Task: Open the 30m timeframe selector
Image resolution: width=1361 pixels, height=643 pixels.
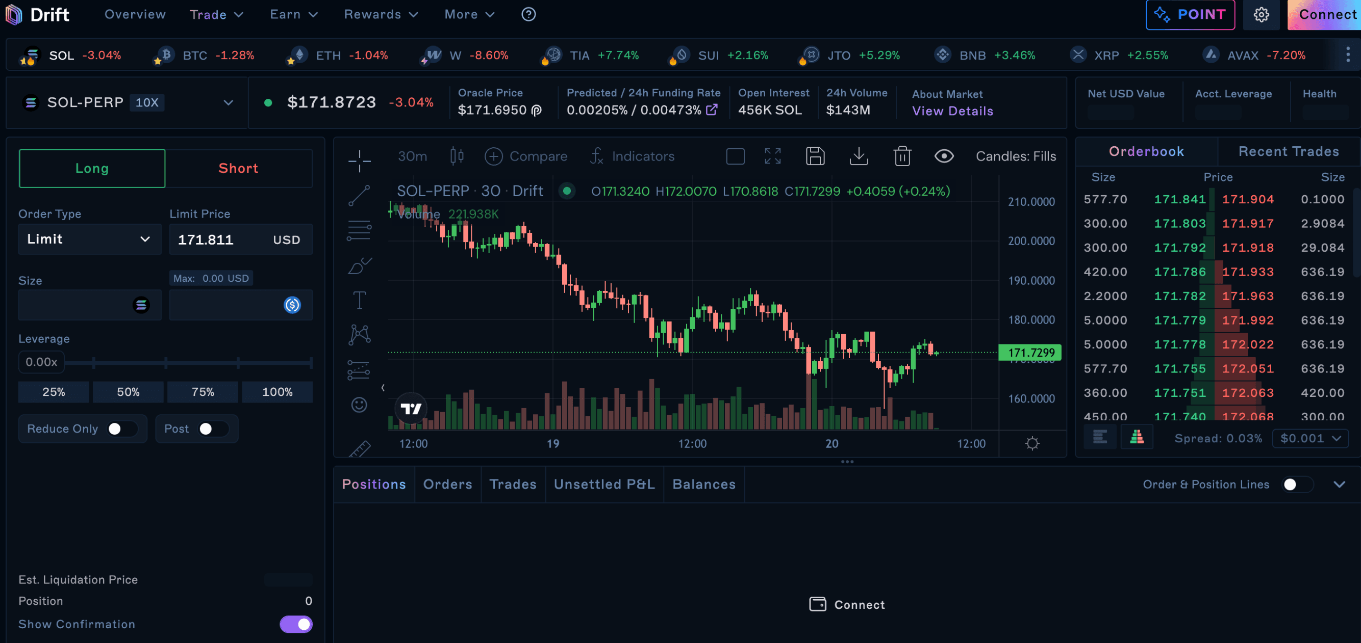Action: point(412,156)
